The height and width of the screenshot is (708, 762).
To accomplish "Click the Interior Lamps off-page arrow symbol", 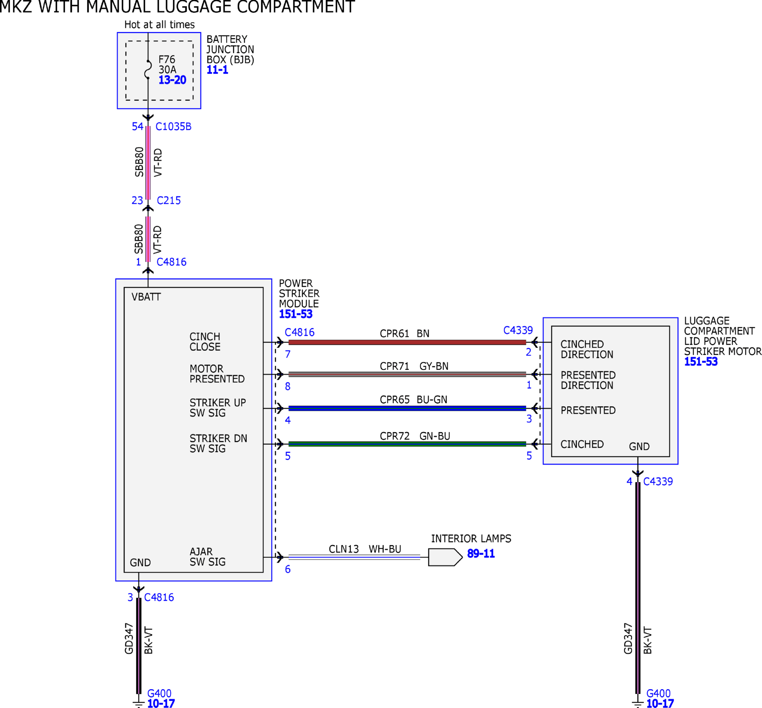I will tap(445, 557).
